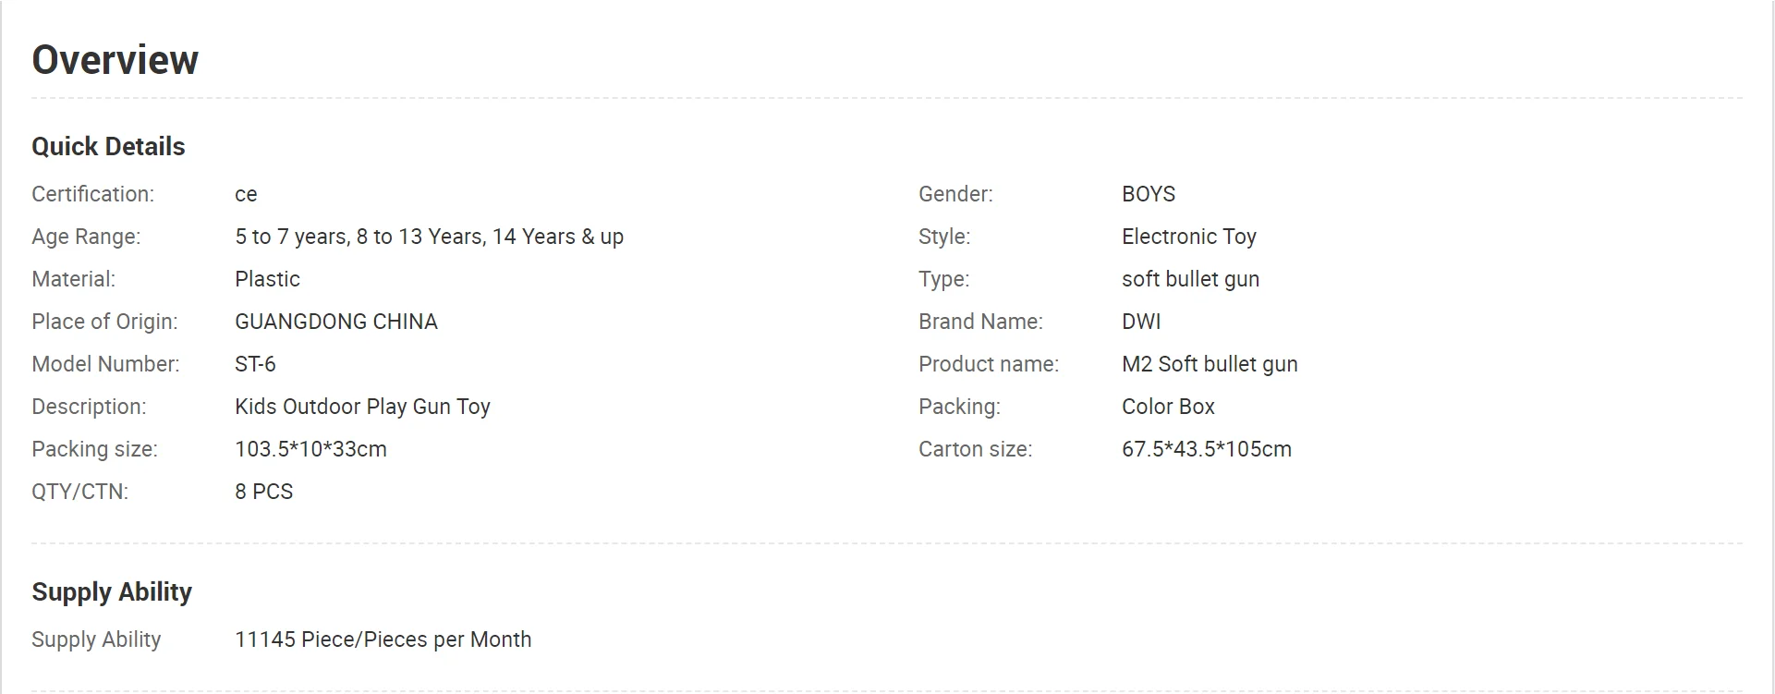Click the Gender value BOYS

(x=1149, y=194)
